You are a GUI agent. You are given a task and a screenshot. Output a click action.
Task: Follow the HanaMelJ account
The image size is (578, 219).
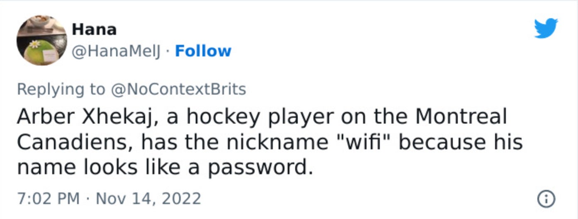coord(203,51)
